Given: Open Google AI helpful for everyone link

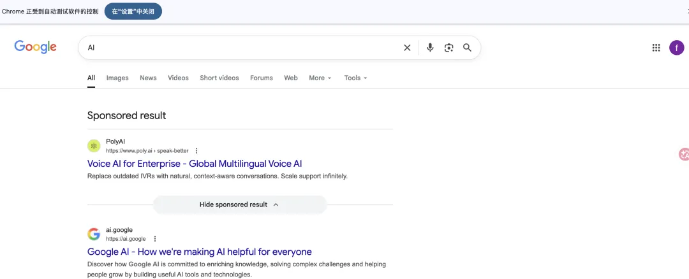Looking at the screenshot, I should pos(200,252).
